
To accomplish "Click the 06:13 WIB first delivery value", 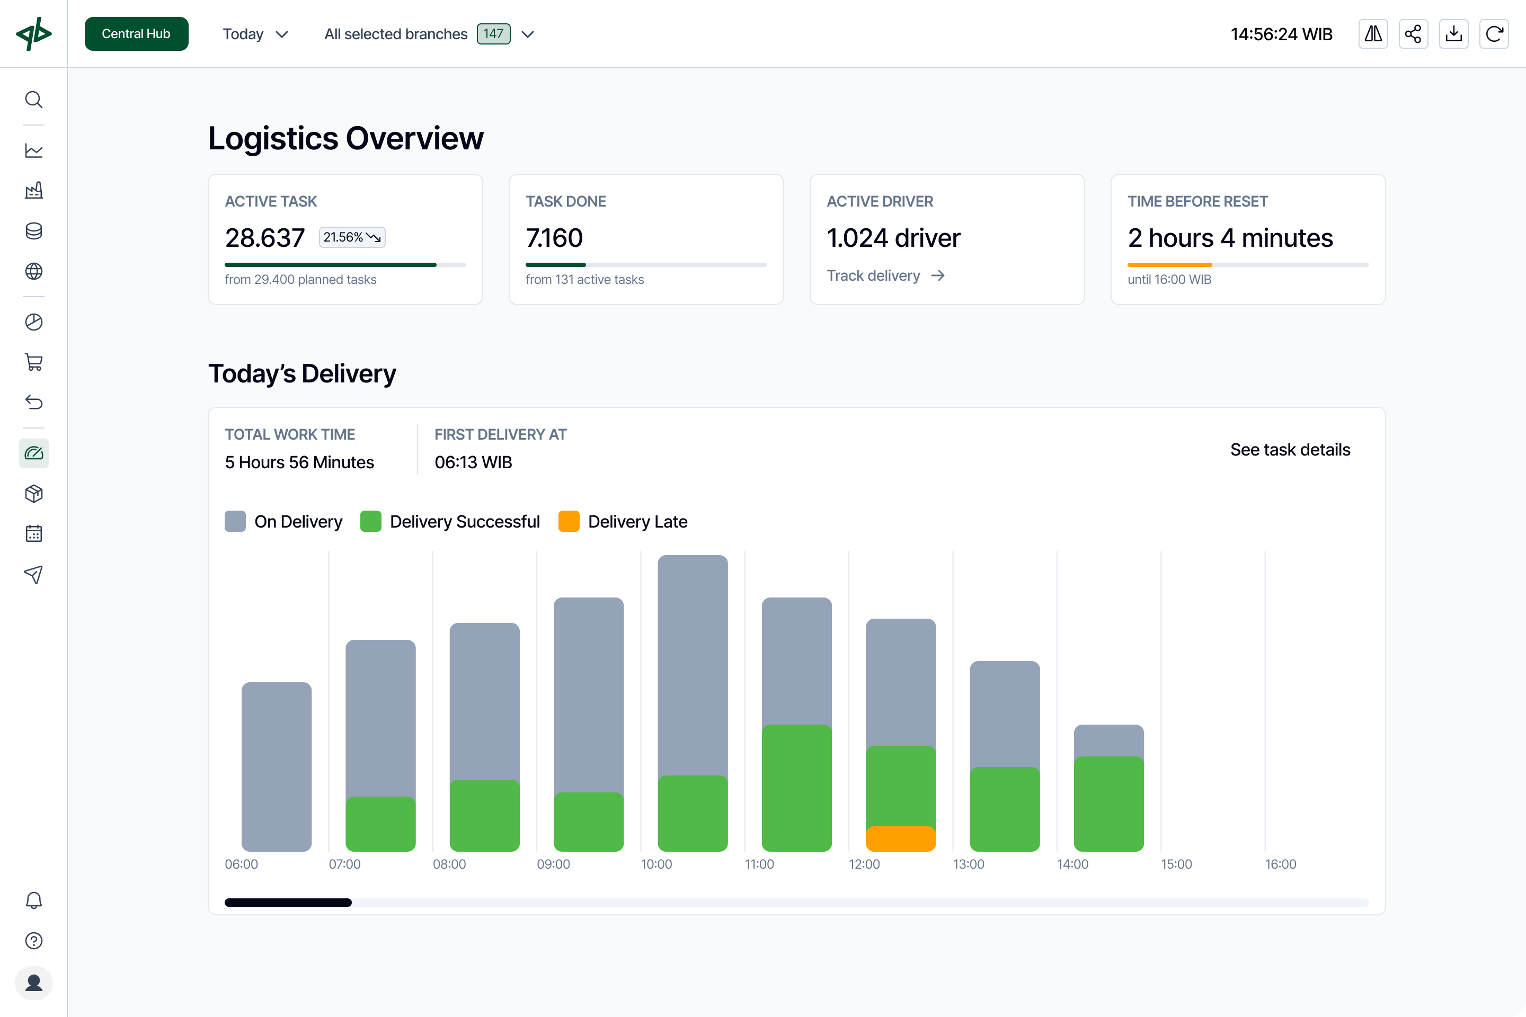I will 474,462.
